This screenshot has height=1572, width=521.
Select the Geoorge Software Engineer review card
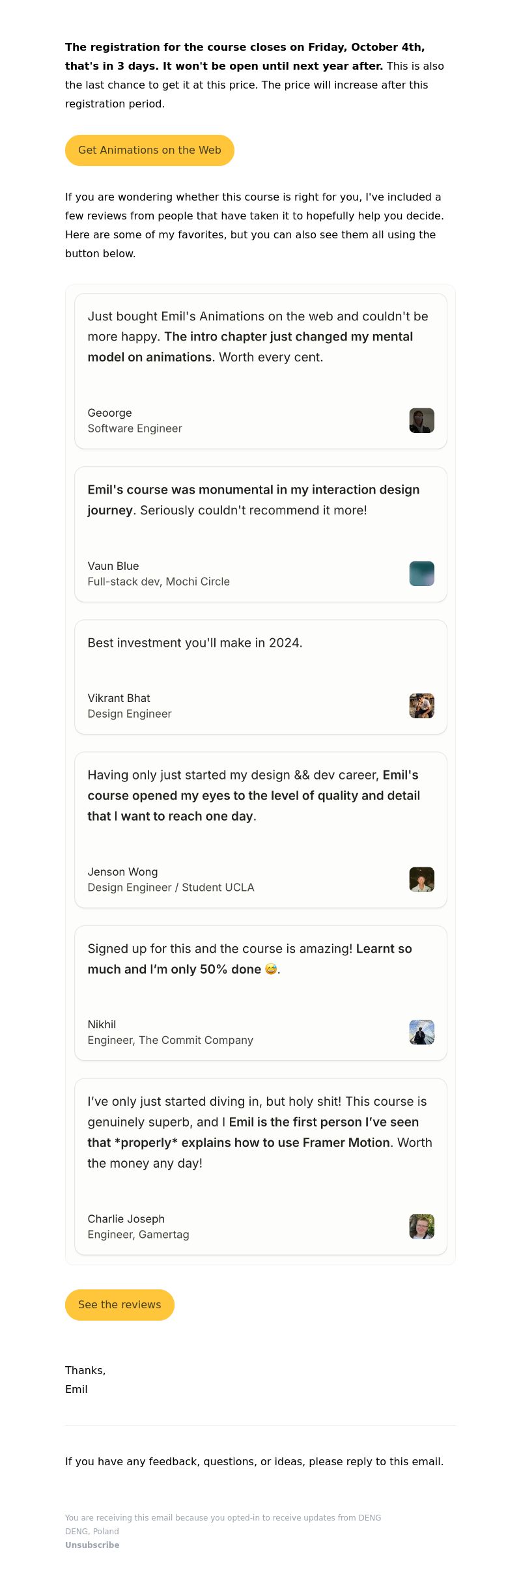[260, 371]
